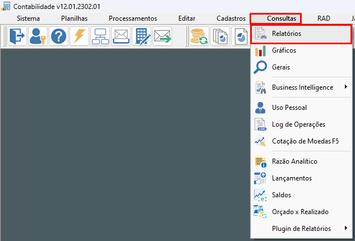
Task: Click the Lançamentos thumbs-up table icon
Action: click(260, 178)
